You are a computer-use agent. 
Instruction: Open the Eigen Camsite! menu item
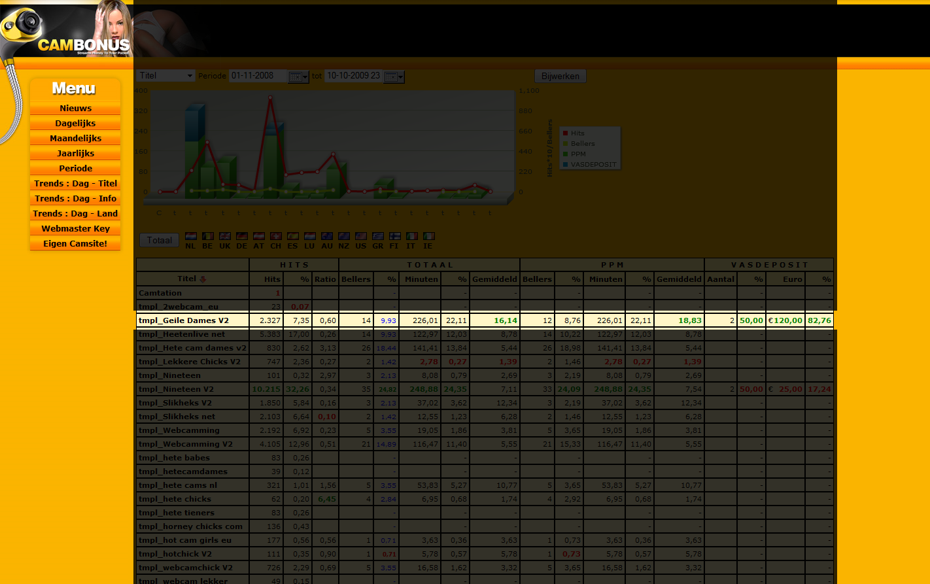pos(75,244)
